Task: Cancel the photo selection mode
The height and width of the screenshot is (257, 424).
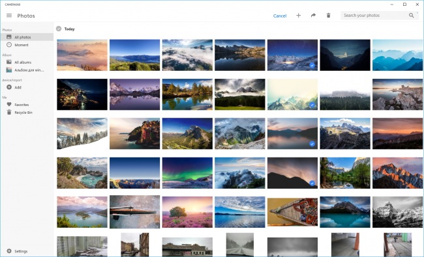Action: click(x=280, y=16)
